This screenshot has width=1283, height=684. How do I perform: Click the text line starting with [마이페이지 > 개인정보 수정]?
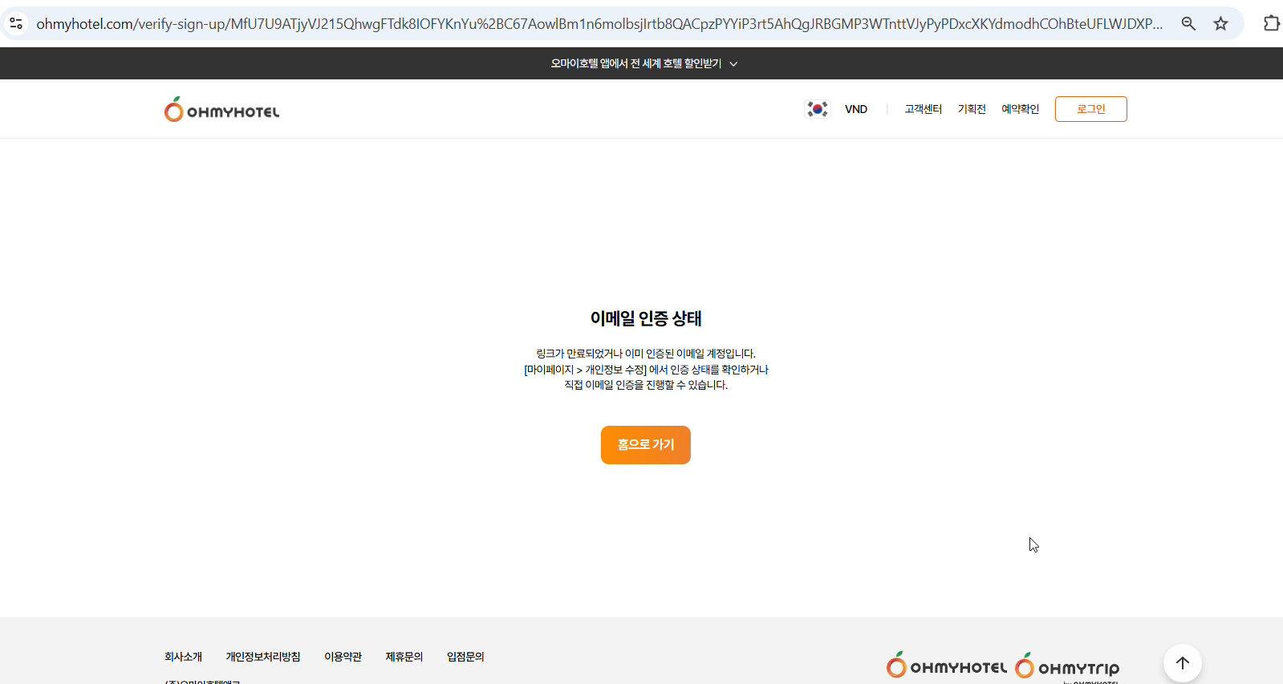point(646,370)
